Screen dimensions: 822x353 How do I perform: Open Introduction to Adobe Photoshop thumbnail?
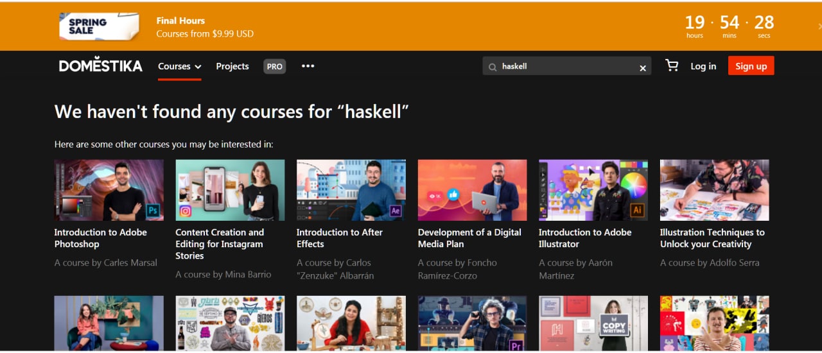click(x=109, y=190)
